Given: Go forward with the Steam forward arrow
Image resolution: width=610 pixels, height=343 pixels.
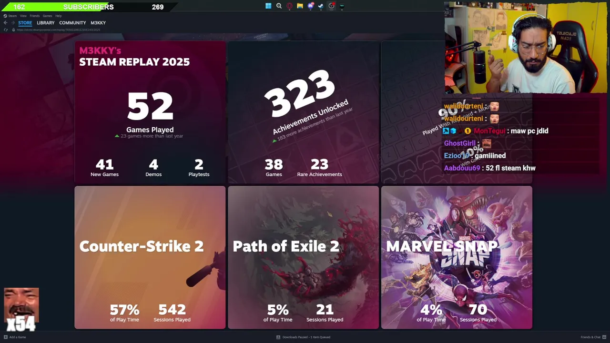Looking at the screenshot, I should tap(13, 23).
